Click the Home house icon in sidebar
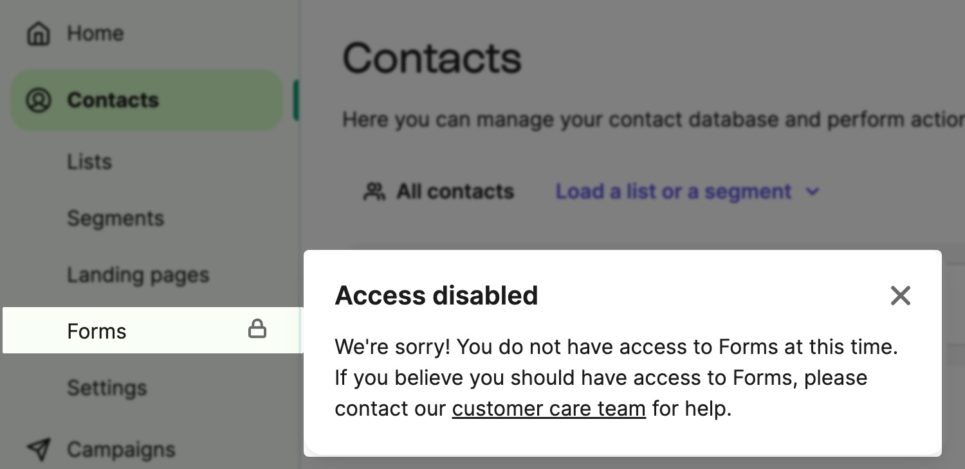The height and width of the screenshot is (469, 965). pyautogui.click(x=39, y=33)
